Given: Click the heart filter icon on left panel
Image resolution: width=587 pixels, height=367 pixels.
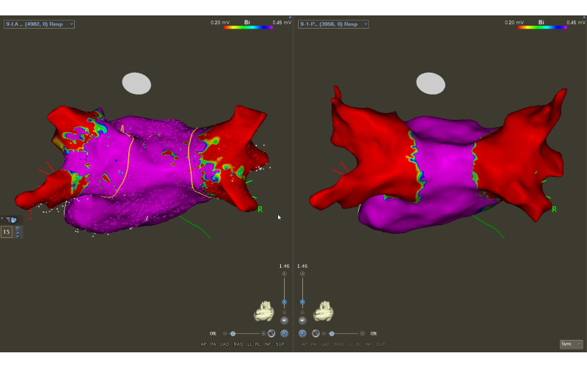Looking at the screenshot, I should click(x=12, y=219).
